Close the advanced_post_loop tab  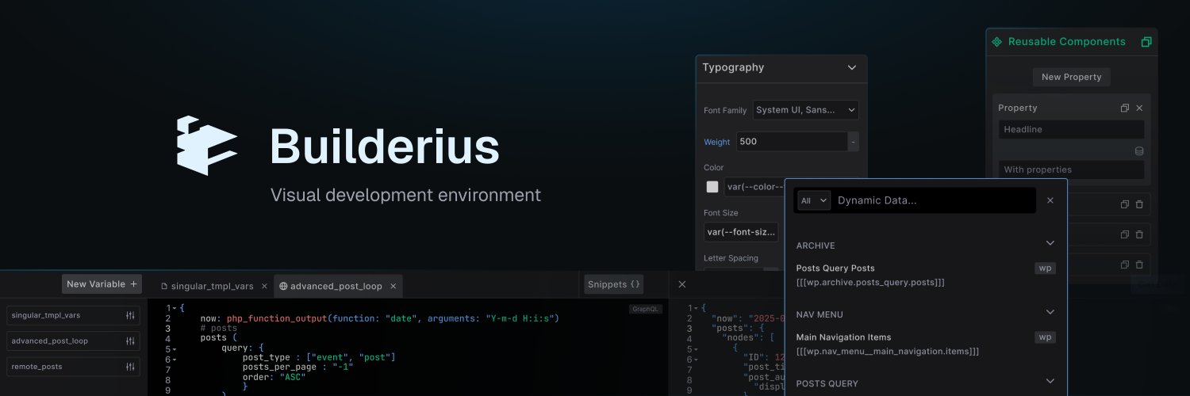tap(393, 286)
